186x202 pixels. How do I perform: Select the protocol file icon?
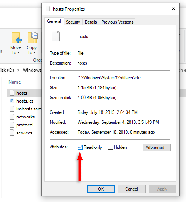pos(12,125)
